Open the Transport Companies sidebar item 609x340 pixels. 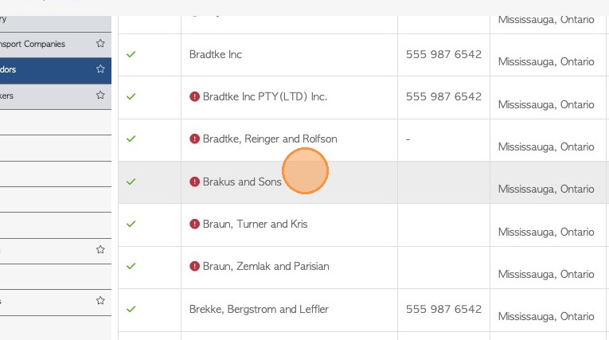(x=33, y=44)
